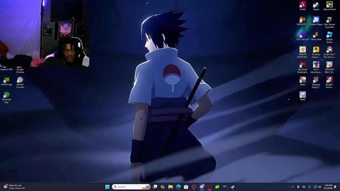The image size is (340, 191).
Task: Select the skate. desktop shortcut
Action: [303, 81]
